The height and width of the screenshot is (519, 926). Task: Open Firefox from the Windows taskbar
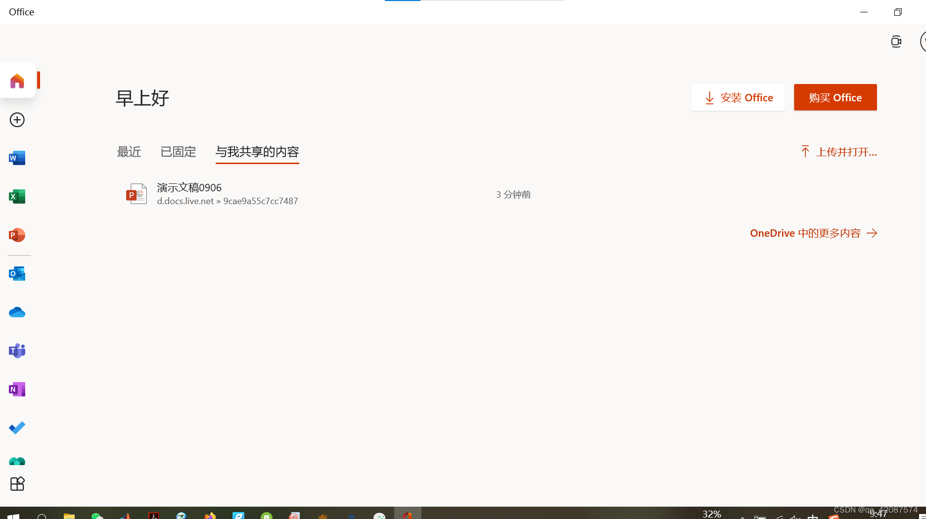point(210,516)
